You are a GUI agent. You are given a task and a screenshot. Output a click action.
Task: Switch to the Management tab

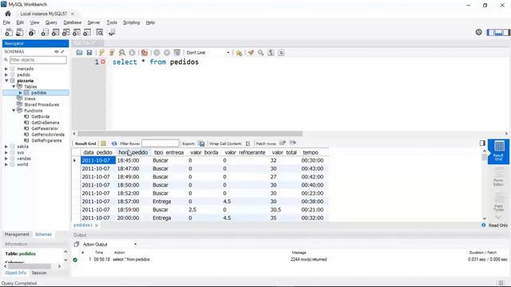click(x=17, y=234)
